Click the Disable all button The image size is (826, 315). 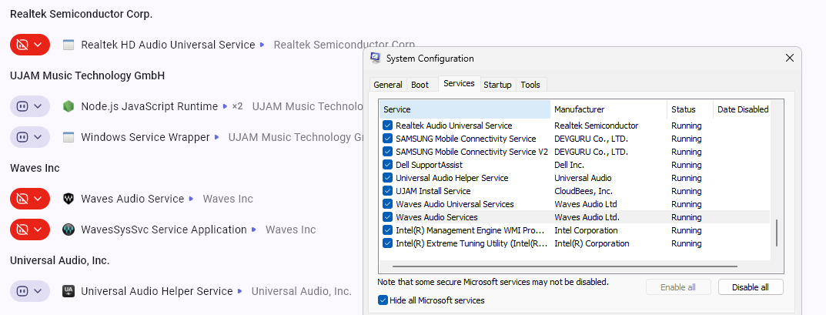pos(750,287)
